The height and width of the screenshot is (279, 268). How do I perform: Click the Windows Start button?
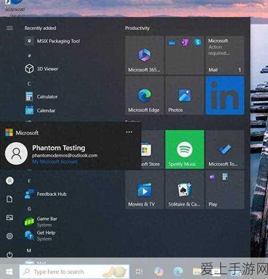(9, 272)
